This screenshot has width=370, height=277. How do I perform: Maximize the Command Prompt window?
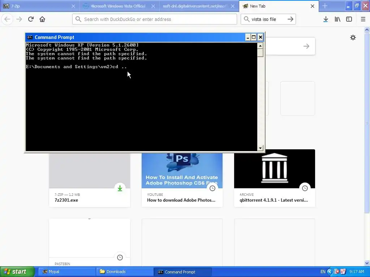(x=254, y=37)
